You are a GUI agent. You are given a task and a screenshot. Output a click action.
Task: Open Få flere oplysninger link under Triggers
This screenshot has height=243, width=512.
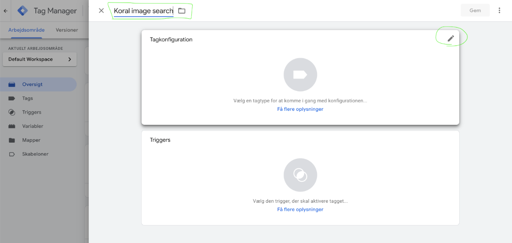tap(300, 209)
